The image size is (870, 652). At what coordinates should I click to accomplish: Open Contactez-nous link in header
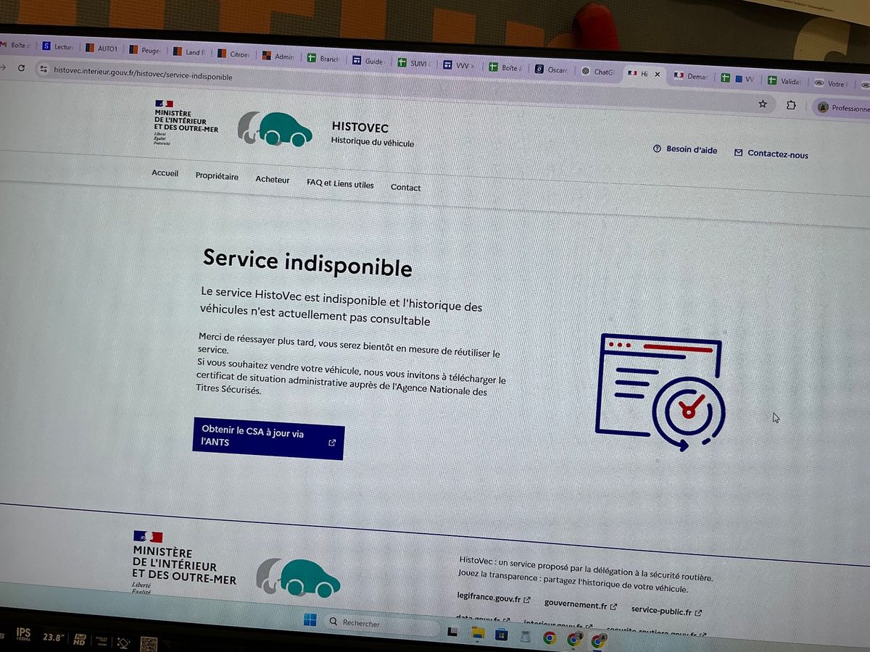pyautogui.click(x=771, y=154)
